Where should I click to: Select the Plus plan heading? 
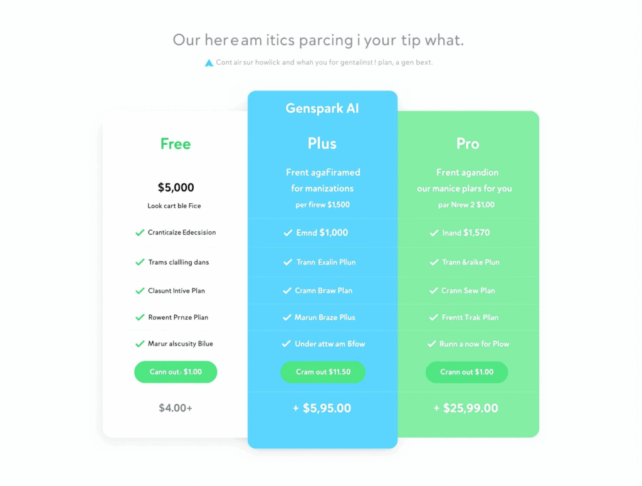(x=322, y=144)
